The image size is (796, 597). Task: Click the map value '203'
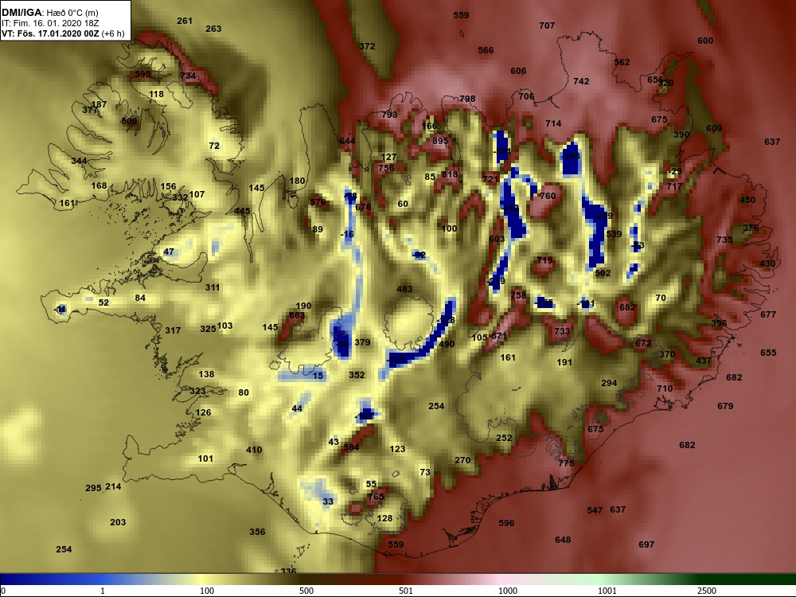pos(118,522)
